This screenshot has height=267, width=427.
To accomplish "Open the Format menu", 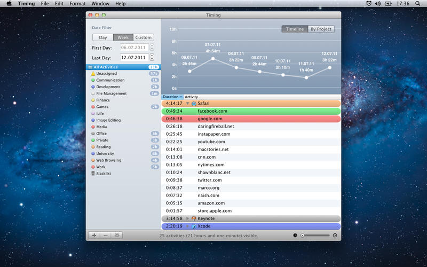I will pos(77,4).
